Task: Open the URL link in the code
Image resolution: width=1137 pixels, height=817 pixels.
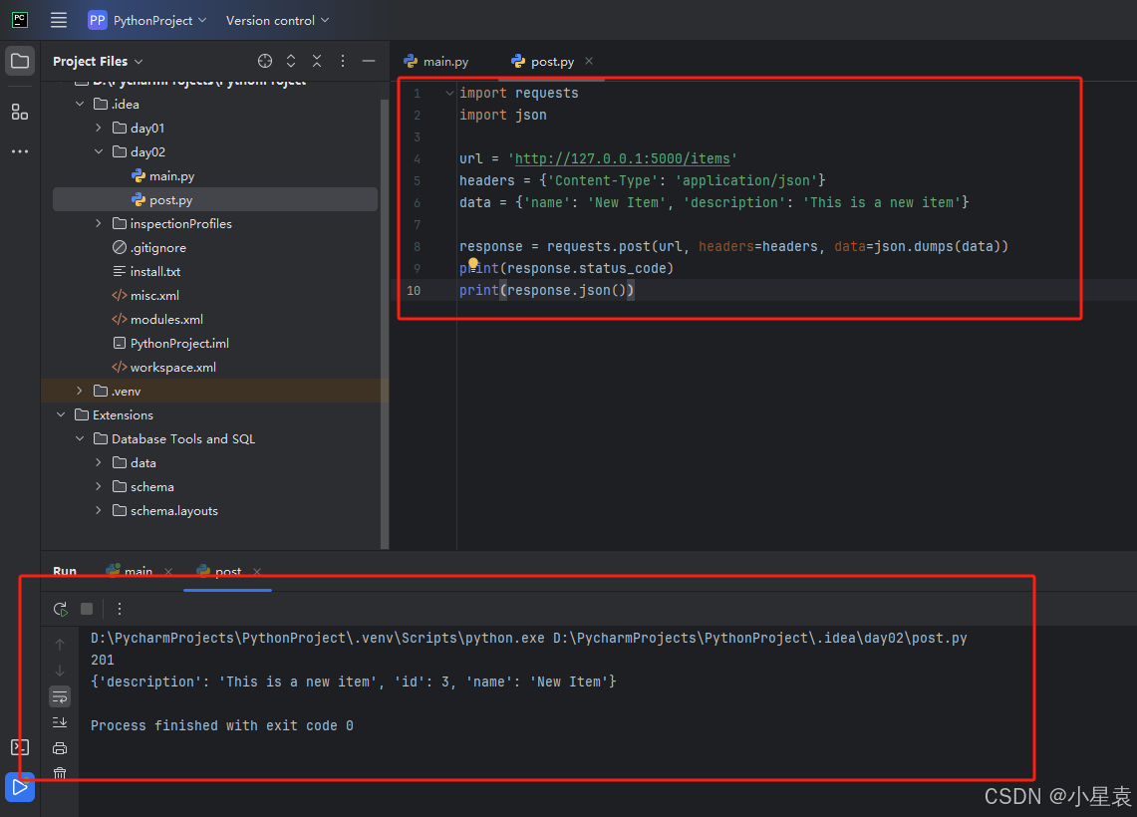Action: click(x=625, y=158)
